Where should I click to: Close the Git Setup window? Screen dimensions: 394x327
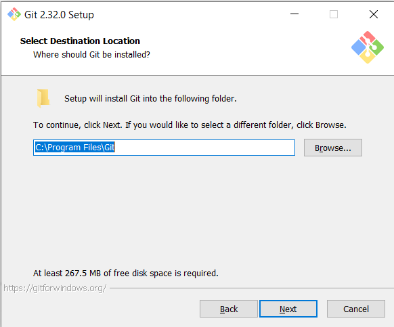[x=374, y=14]
